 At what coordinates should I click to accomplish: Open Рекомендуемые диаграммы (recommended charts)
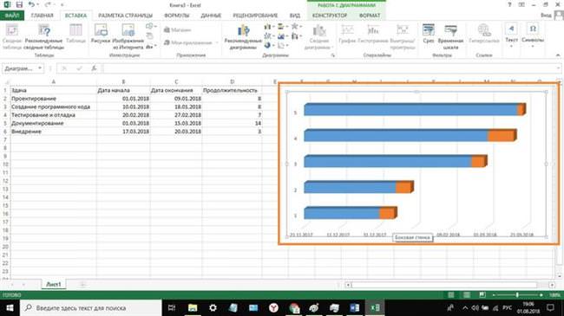[x=243, y=36]
